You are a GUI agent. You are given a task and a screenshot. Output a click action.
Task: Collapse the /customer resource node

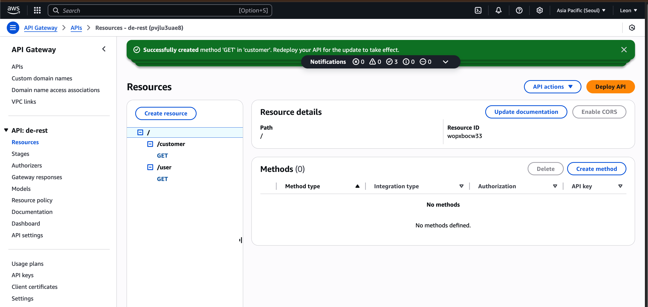150,144
